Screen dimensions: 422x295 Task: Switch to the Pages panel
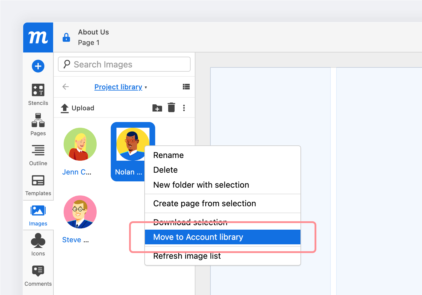coord(38,124)
